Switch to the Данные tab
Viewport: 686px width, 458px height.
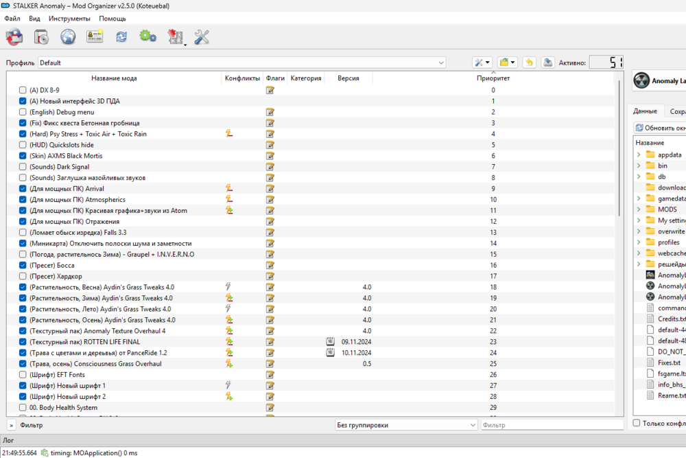pos(645,111)
